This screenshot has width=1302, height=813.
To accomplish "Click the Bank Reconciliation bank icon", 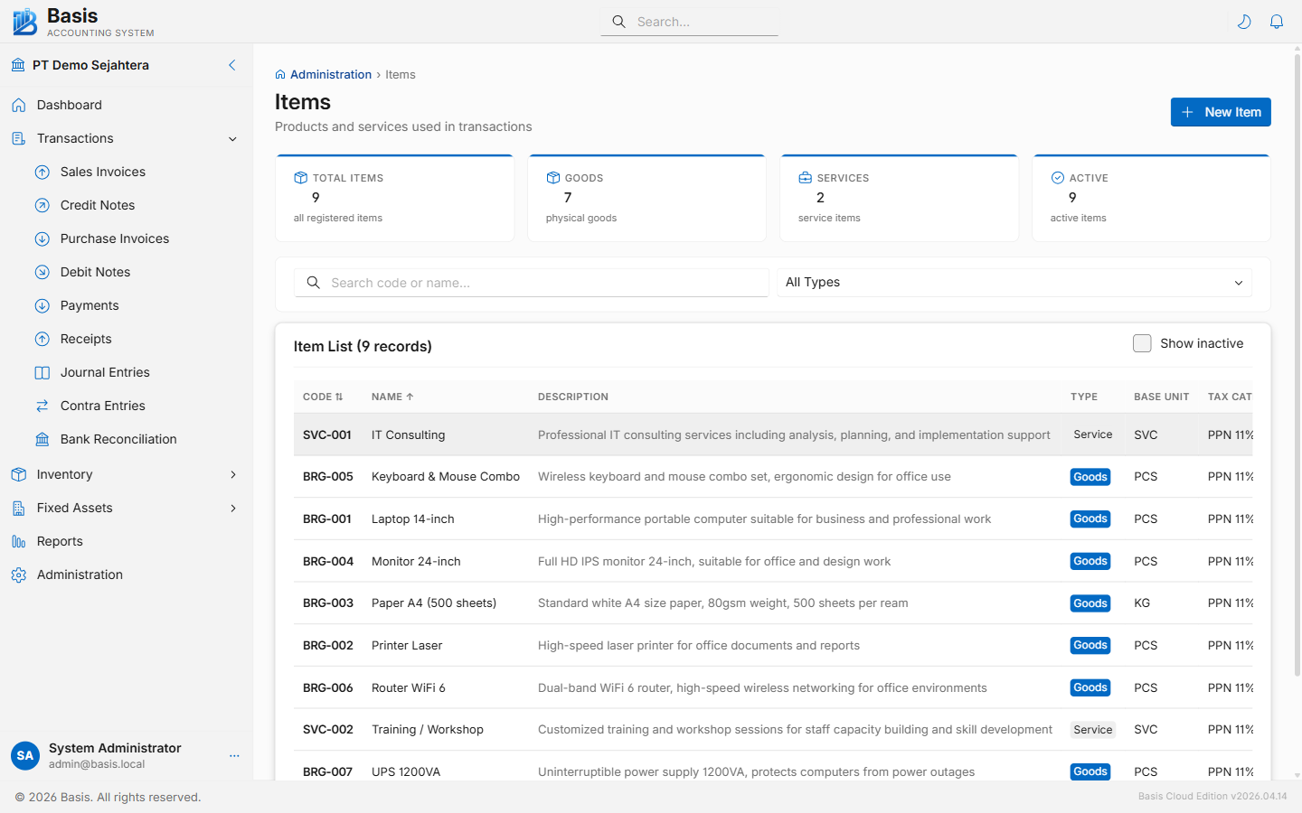I will coord(42,439).
